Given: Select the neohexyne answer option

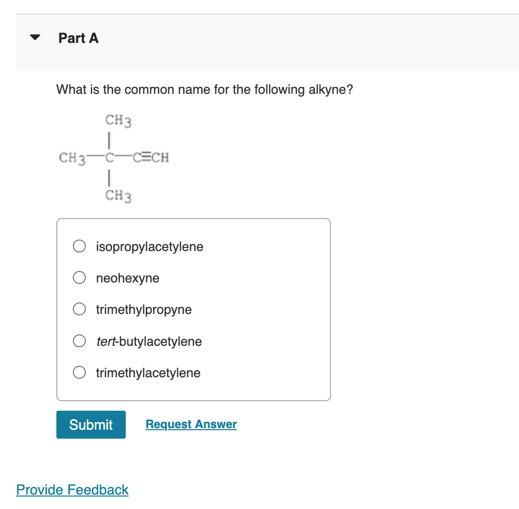Looking at the screenshot, I should coord(79,277).
